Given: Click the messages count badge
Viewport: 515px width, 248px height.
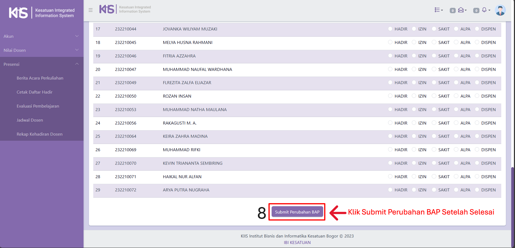Looking at the screenshot, I should [x=452, y=11].
